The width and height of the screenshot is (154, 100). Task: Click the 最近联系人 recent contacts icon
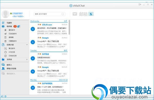(3, 74)
